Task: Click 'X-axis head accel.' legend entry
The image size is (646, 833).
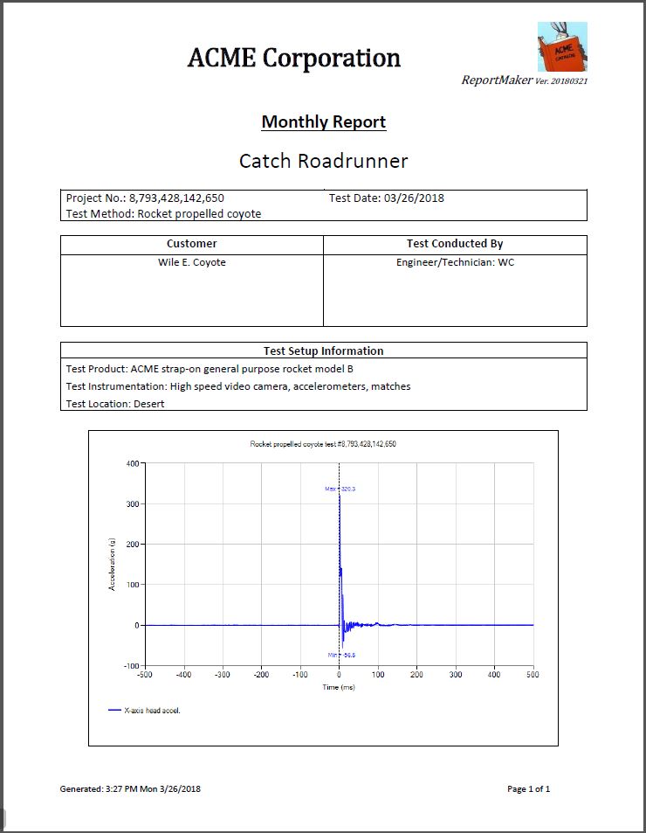Action: pos(144,711)
